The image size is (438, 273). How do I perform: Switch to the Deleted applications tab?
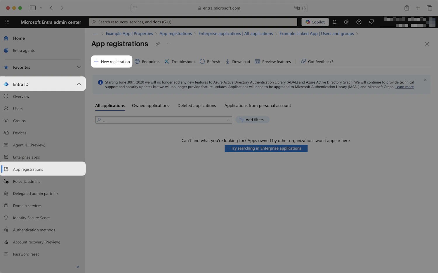pos(197,106)
